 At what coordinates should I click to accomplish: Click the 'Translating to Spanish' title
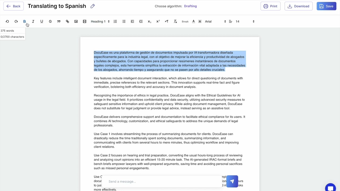click(57, 6)
